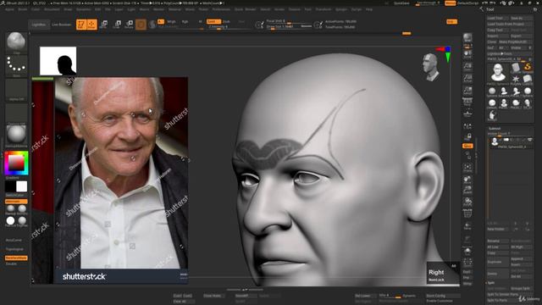The width and height of the screenshot is (542, 305).
Task: Click the head navigator in viewport corner
Action: (430, 67)
